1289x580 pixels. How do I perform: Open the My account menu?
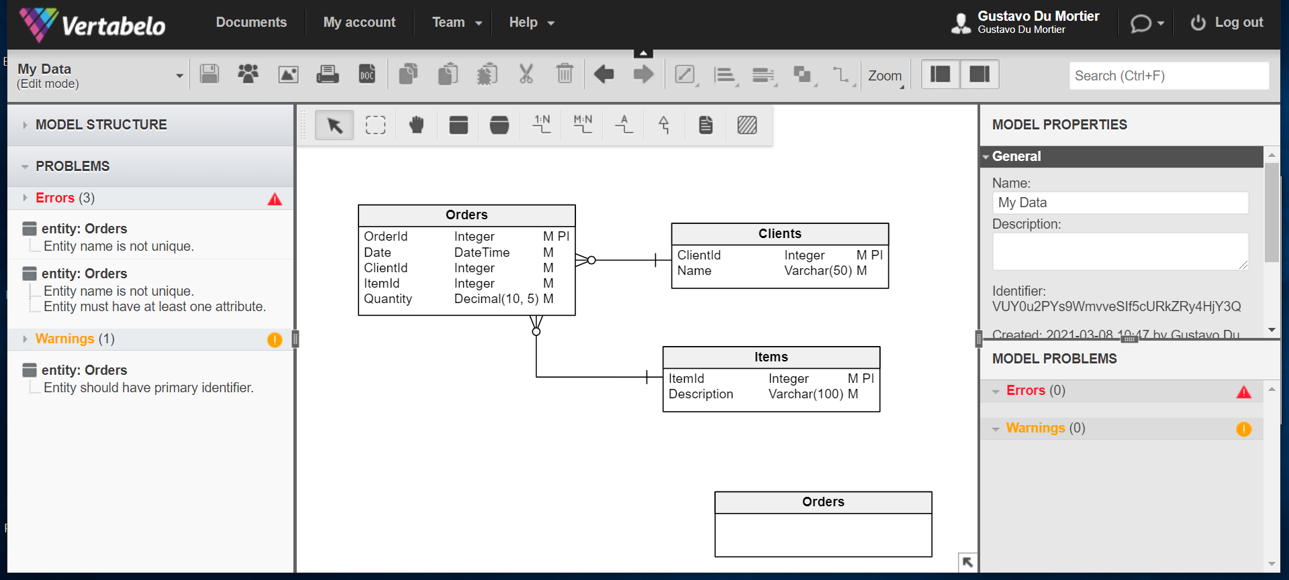[x=359, y=22]
